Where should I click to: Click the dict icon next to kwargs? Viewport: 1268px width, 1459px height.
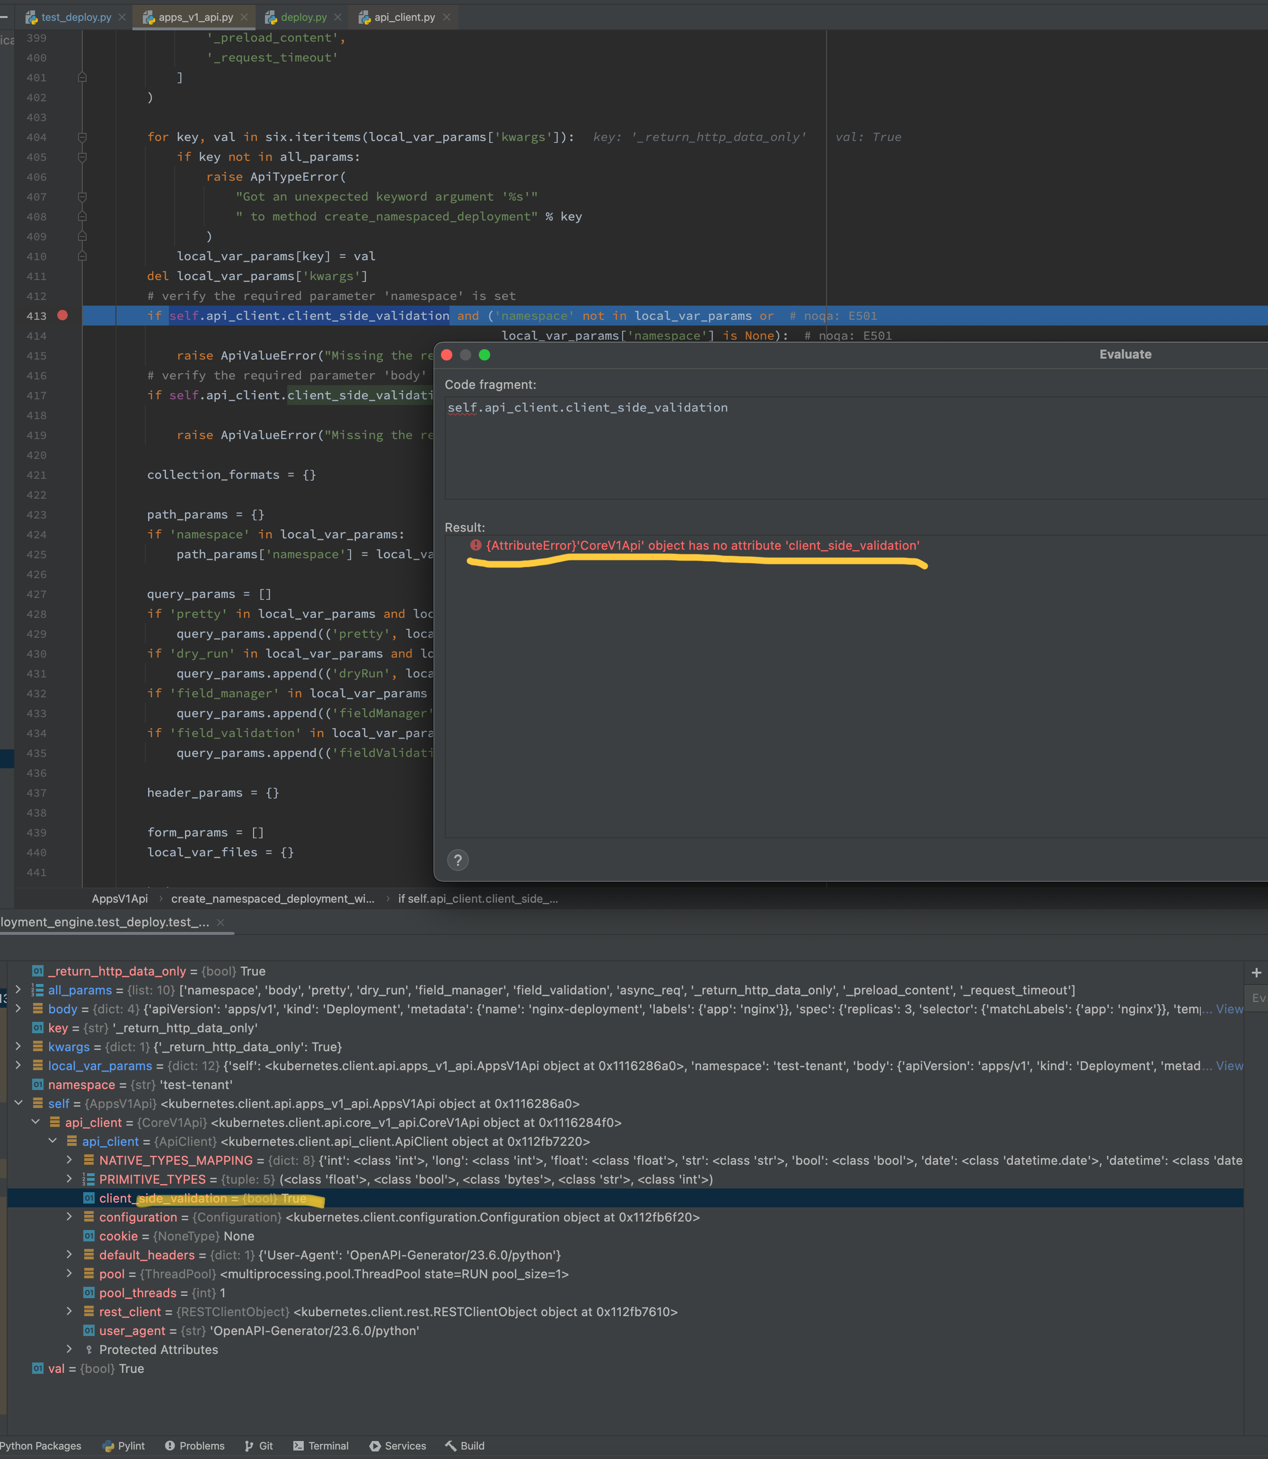[37, 1046]
